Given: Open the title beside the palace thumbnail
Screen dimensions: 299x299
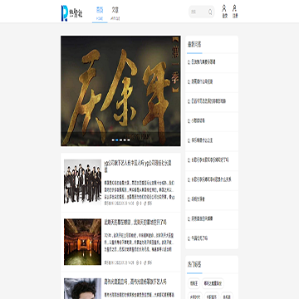Looking at the screenshot, I should point(135,223).
